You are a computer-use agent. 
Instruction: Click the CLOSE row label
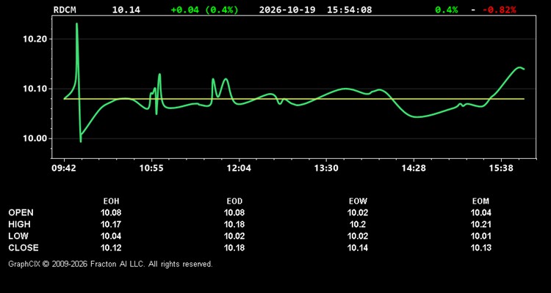click(24, 248)
